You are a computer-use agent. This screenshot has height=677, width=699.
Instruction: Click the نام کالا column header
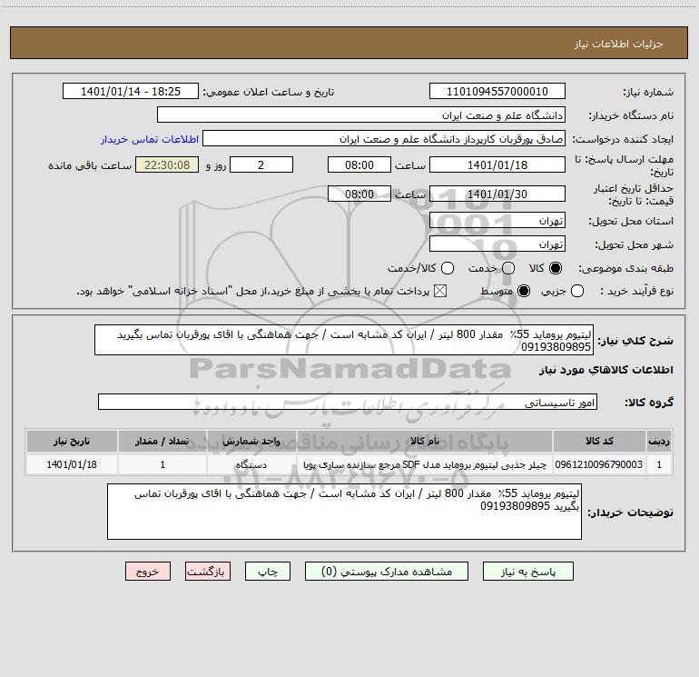(425, 441)
